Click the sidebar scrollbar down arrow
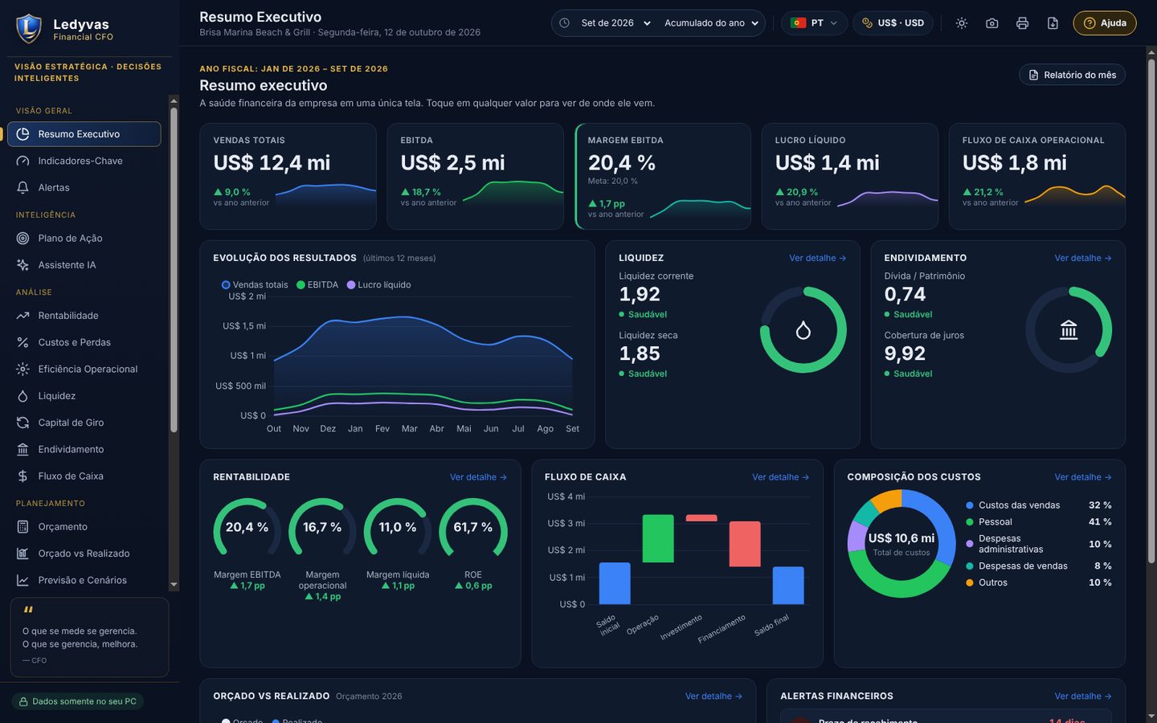Screen dimensions: 1157x723 coord(174,585)
